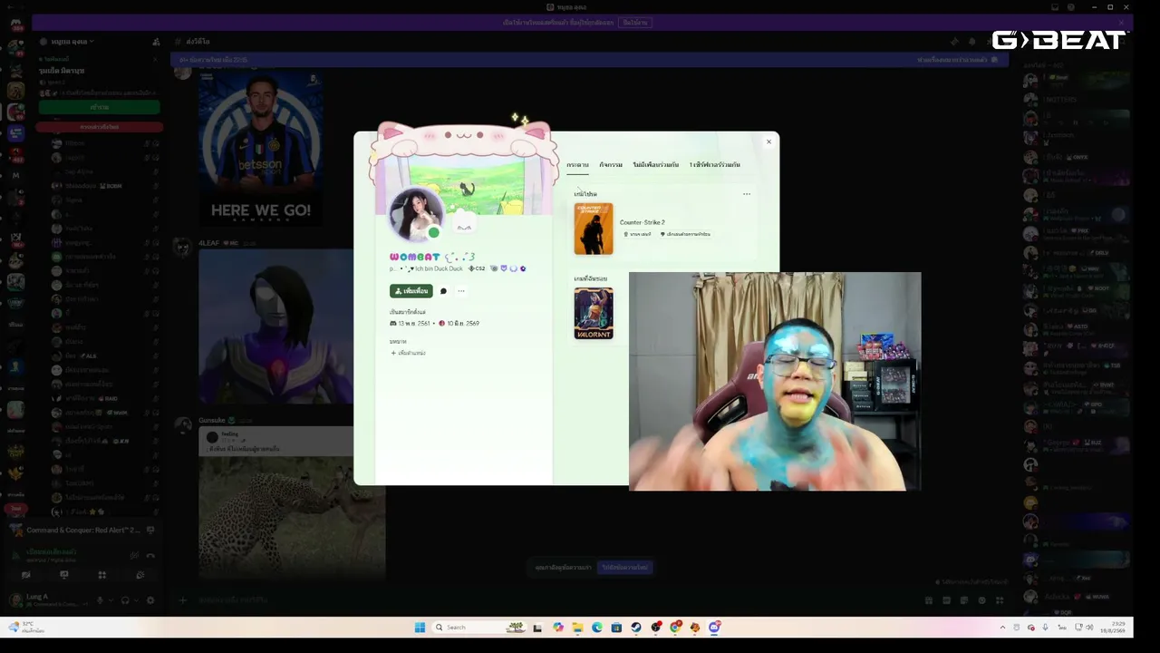Disconnect from the voice channel
The height and width of the screenshot is (653, 1160).
150,555
